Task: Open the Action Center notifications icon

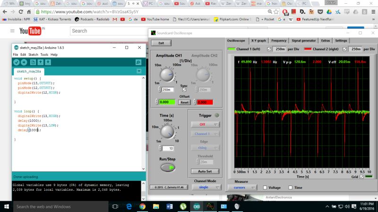Action: (354, 207)
